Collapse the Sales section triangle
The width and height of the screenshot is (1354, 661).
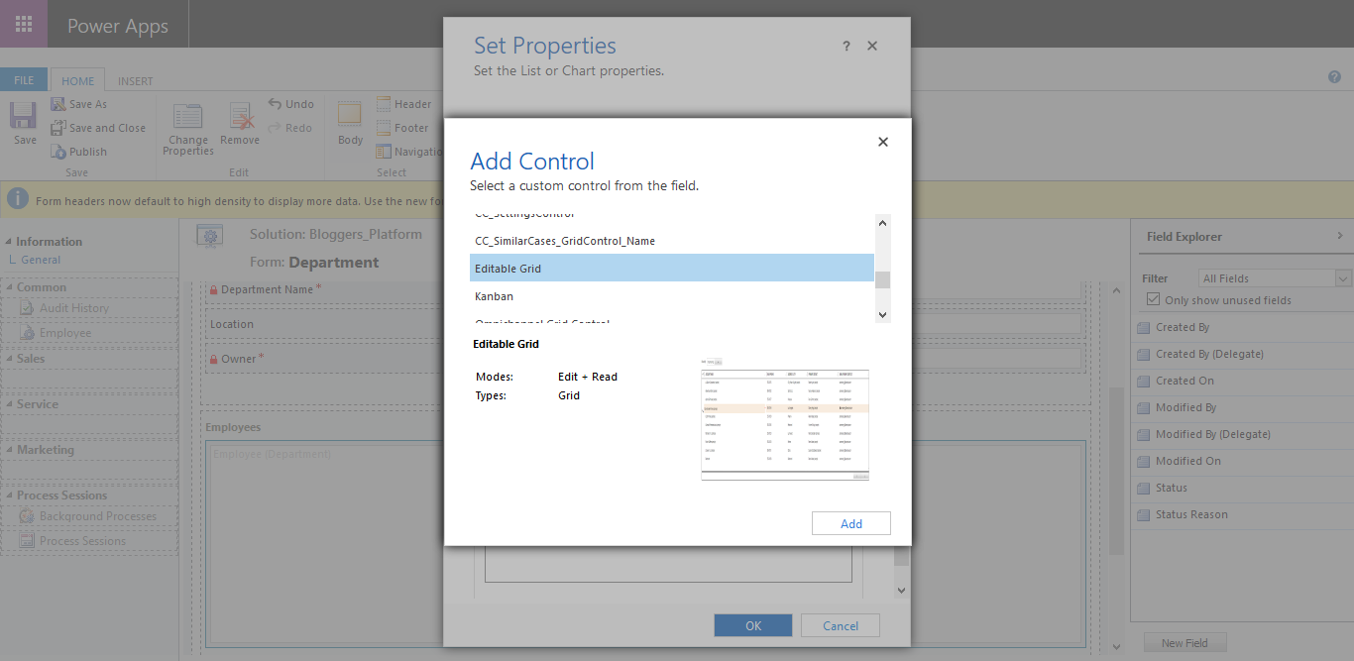click(x=9, y=359)
